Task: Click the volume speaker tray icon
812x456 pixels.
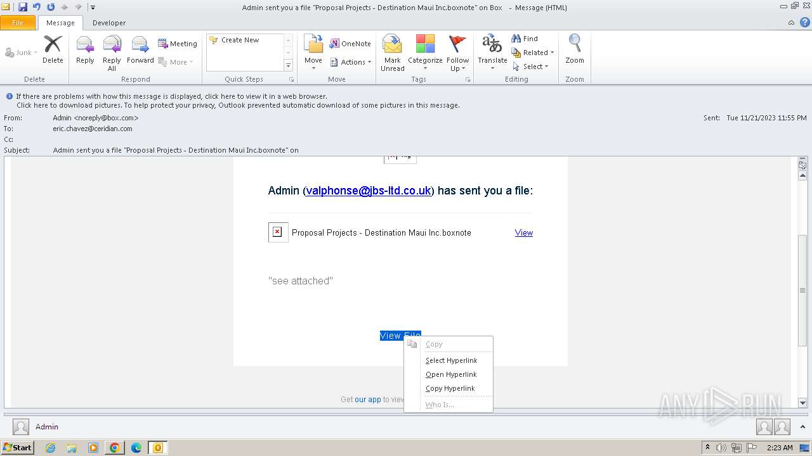Action: tap(721, 448)
